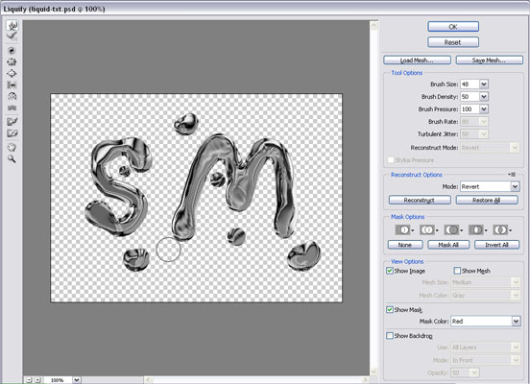Click the Mask All button

point(448,245)
